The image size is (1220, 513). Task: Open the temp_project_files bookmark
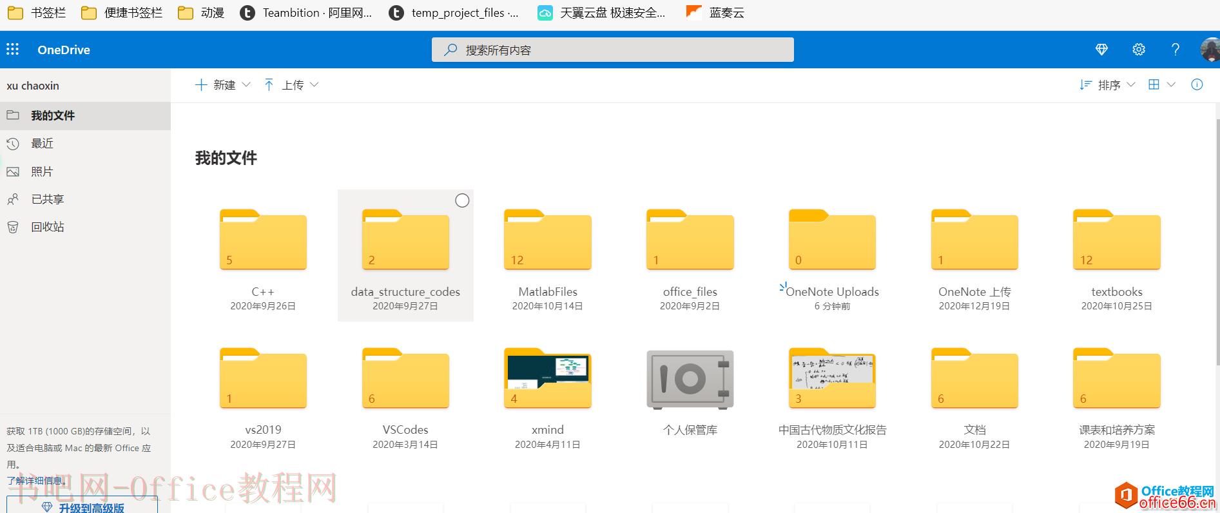[x=454, y=13]
